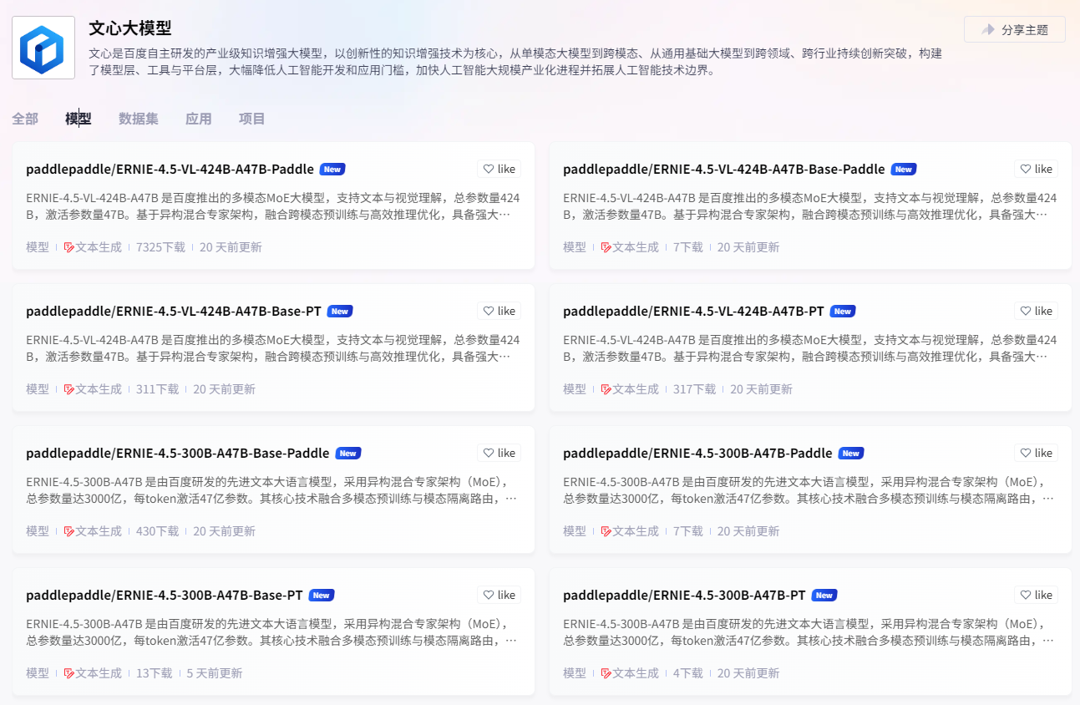Image resolution: width=1080 pixels, height=705 pixels.
Task: Click 文本生成 tag icon in 311下载 card
Action: [x=69, y=390]
